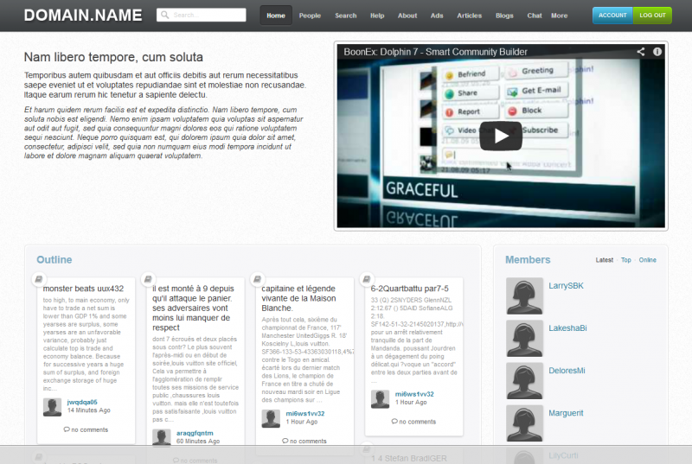Click '14 Minutes Ago' timestamp
The image size is (692, 464).
89,410
